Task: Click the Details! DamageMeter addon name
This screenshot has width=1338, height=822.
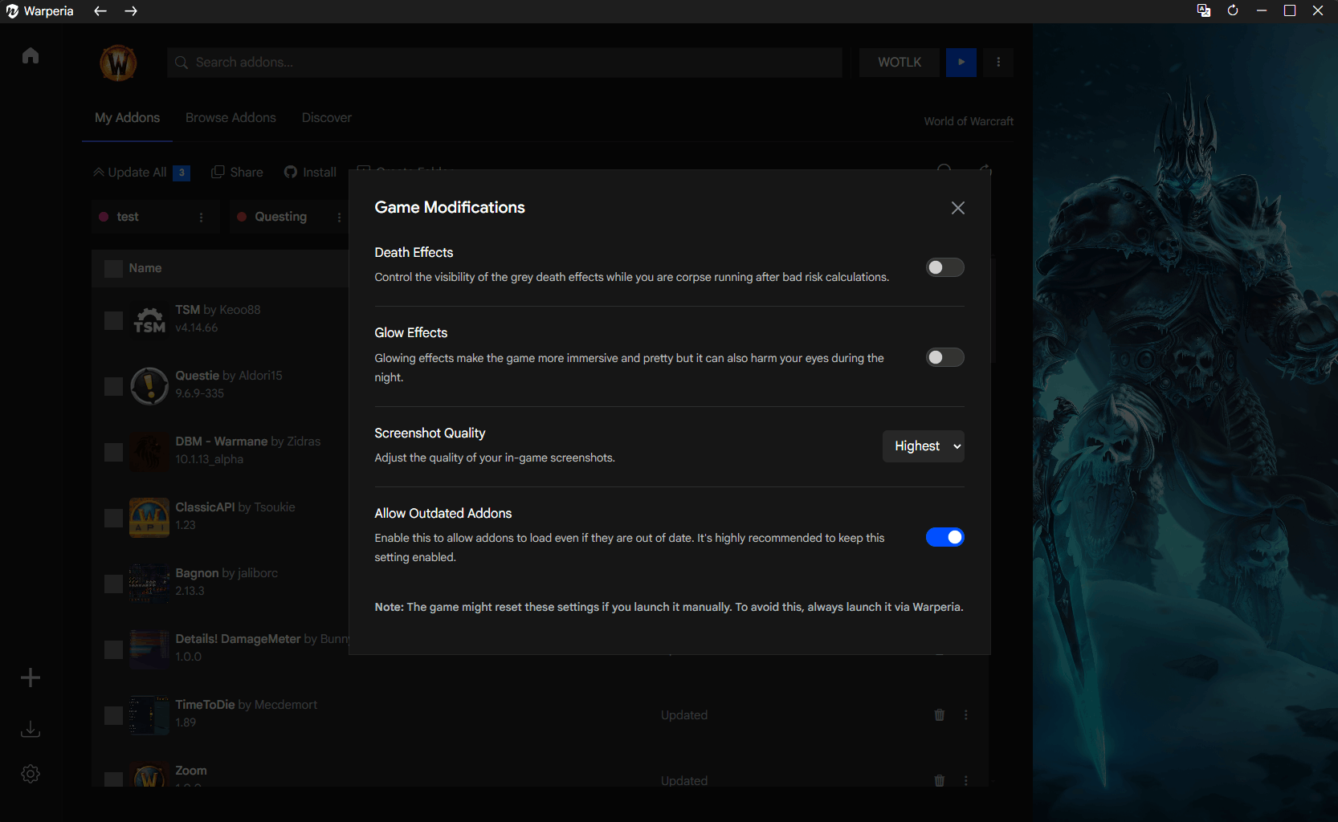Action: coord(239,639)
